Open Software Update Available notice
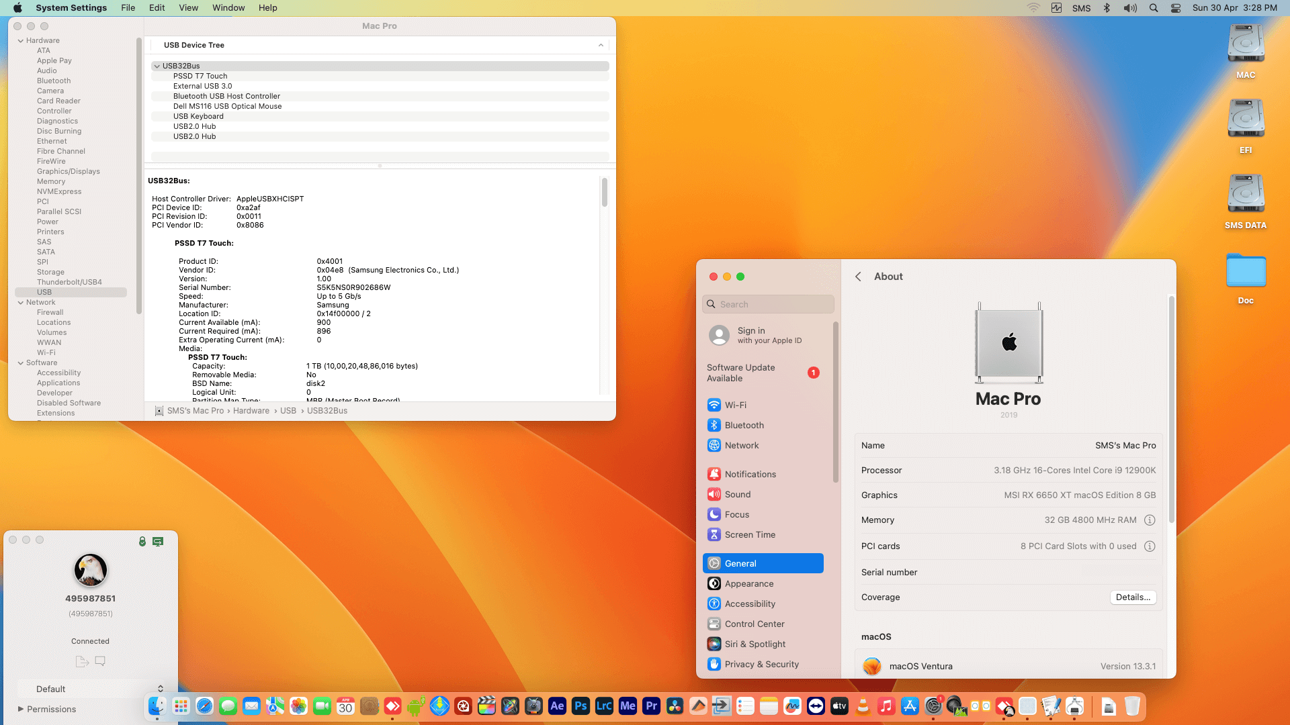1290x725 pixels. 763,373
